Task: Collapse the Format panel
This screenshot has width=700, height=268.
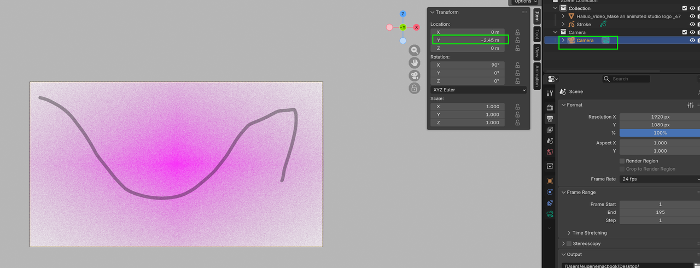Action: (563, 104)
